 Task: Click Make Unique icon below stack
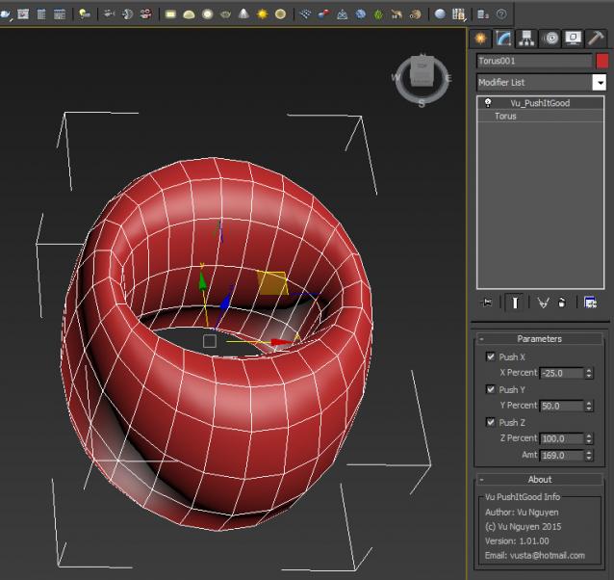(542, 303)
